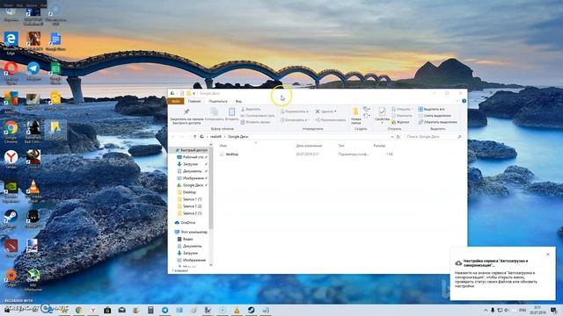Launch Opera from the desktop

pyautogui.click(x=11, y=72)
